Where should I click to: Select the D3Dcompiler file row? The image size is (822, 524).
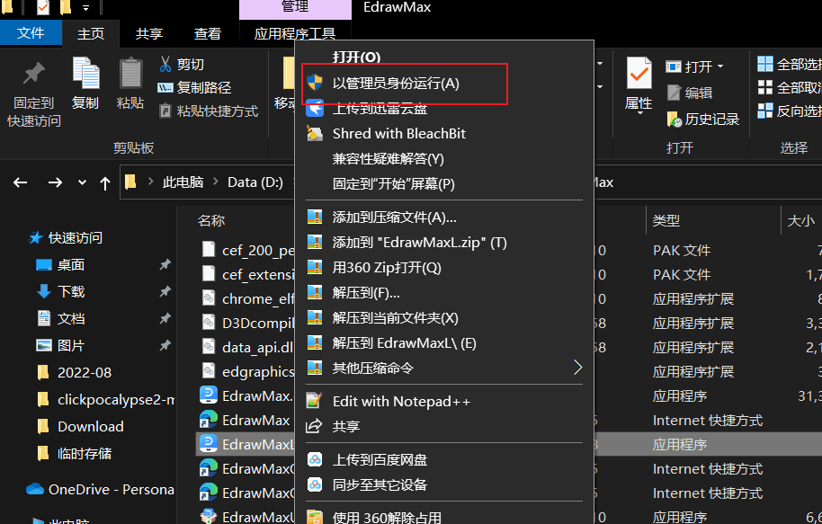tap(247, 323)
